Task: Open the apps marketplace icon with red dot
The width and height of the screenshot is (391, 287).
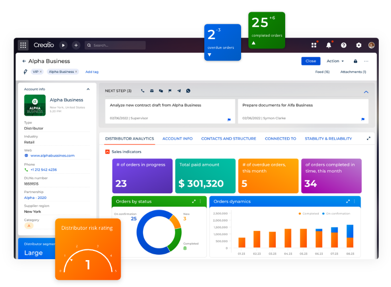Action: tap(314, 45)
